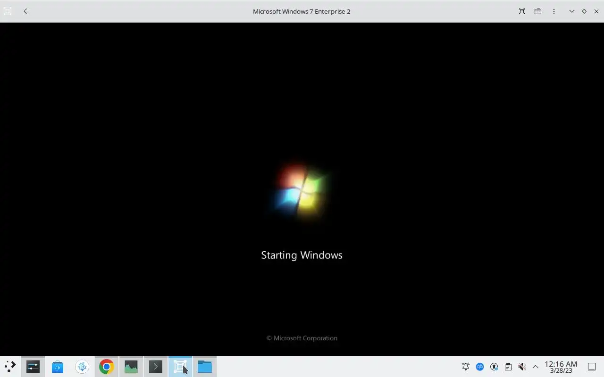Open the calendar from the 12:16 AM clock
604x377 pixels.
561,367
